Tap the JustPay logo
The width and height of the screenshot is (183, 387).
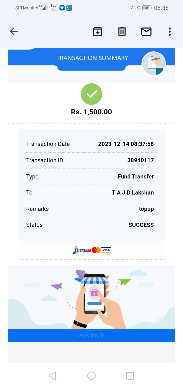pos(81,250)
